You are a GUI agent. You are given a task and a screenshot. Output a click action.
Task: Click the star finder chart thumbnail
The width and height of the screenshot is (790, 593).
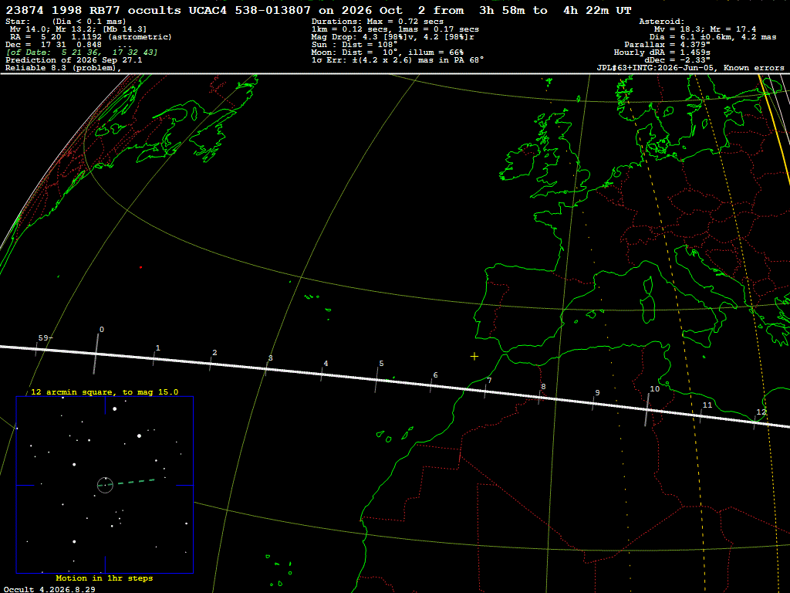point(105,485)
